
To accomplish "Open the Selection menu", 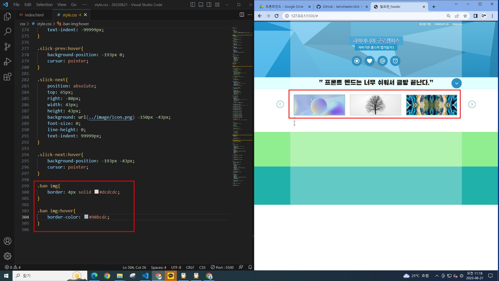I will coord(44,5).
